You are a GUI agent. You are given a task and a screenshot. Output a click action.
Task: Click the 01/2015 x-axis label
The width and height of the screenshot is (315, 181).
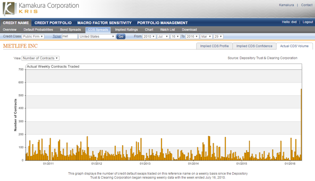(242, 163)
